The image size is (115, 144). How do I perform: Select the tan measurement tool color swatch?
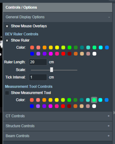tap(82, 106)
